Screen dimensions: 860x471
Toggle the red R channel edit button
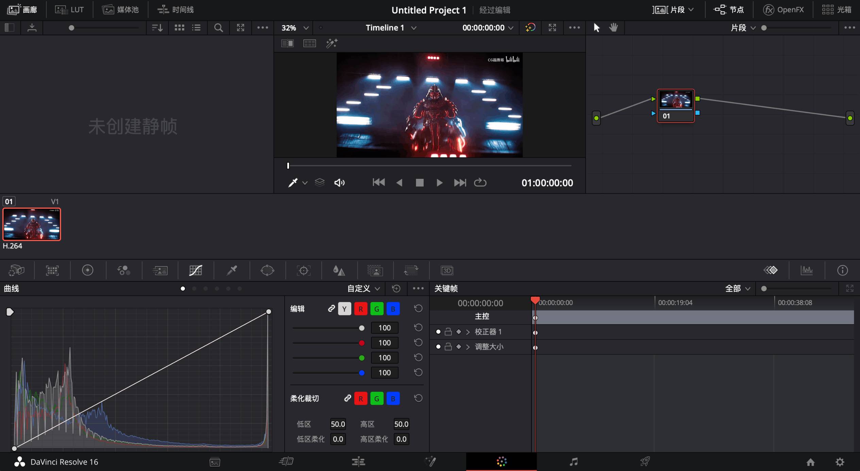[360, 309]
